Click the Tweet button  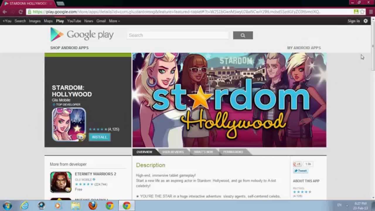(300, 171)
